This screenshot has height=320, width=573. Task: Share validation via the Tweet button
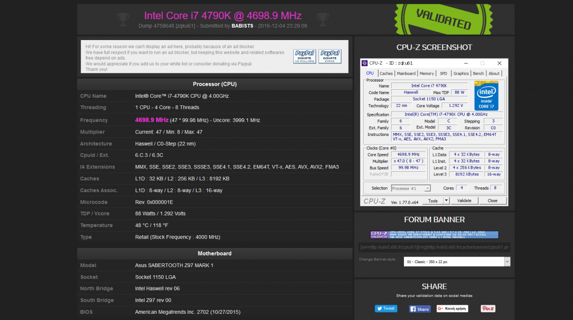point(386,309)
